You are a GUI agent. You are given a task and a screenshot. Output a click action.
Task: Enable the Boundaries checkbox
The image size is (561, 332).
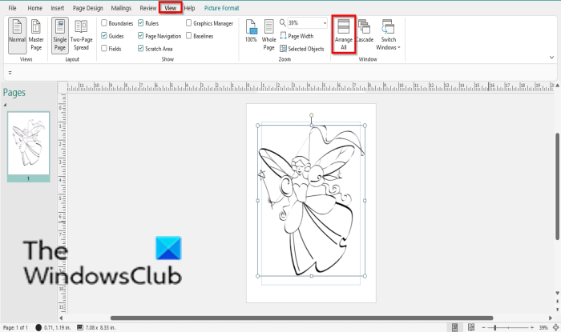(x=104, y=23)
